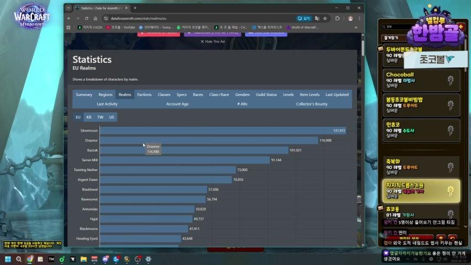Click the Tarren Mill realm label
The width and height of the screenshot is (471, 265).
point(89,160)
